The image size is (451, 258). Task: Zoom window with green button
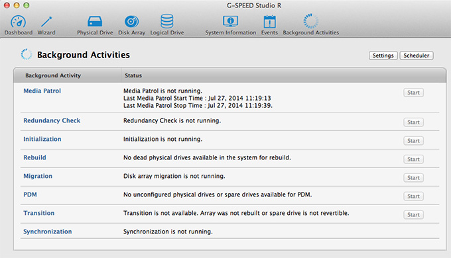[26, 5]
